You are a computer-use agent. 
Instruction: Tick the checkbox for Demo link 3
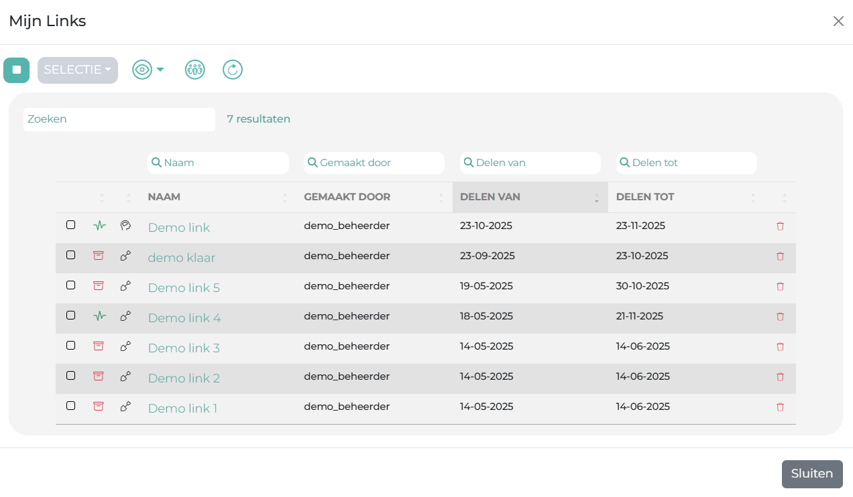[x=70, y=346]
